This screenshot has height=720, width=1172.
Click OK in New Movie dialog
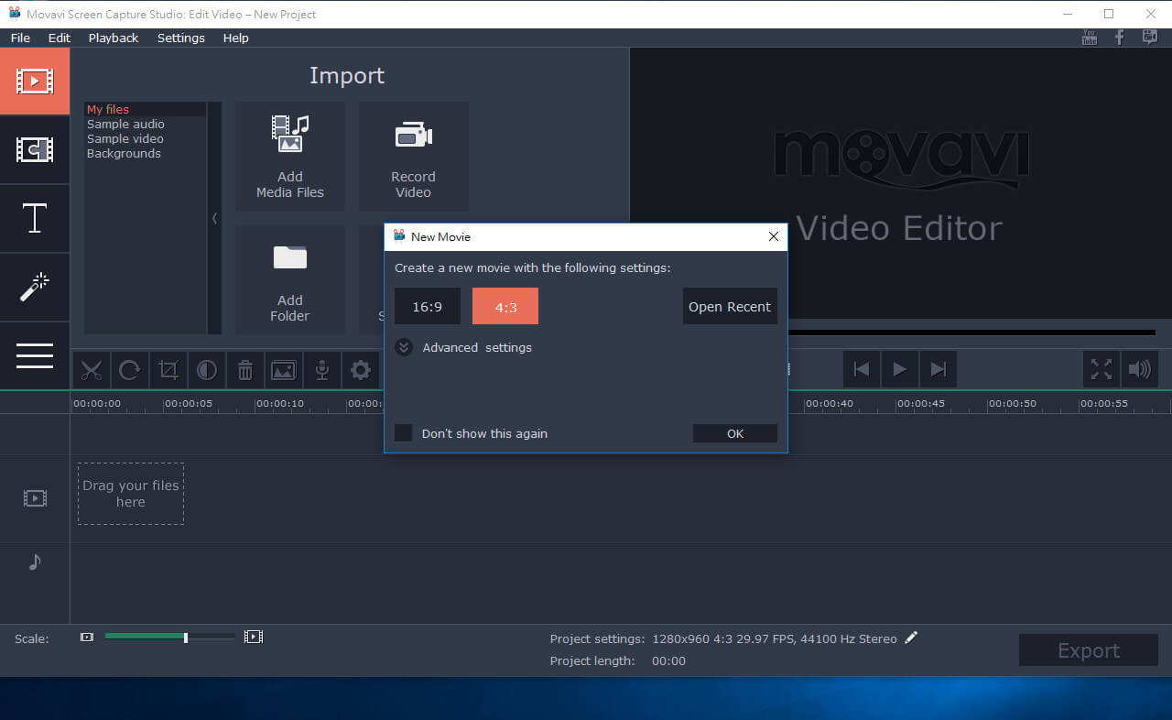coord(734,433)
